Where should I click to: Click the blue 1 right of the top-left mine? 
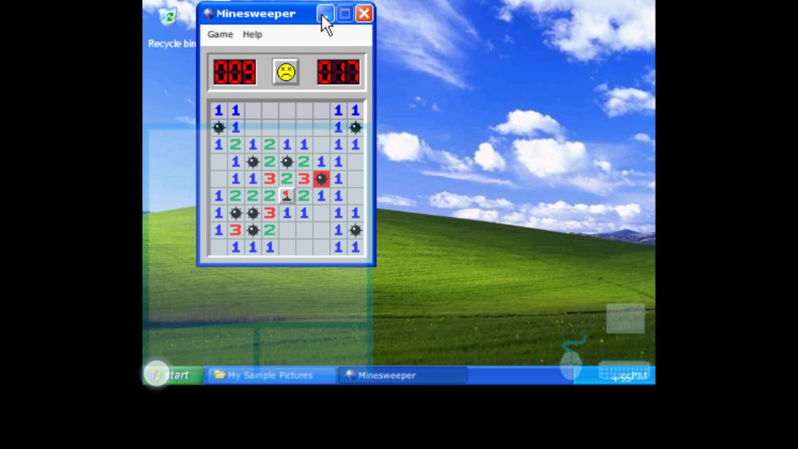pyautogui.click(x=236, y=127)
